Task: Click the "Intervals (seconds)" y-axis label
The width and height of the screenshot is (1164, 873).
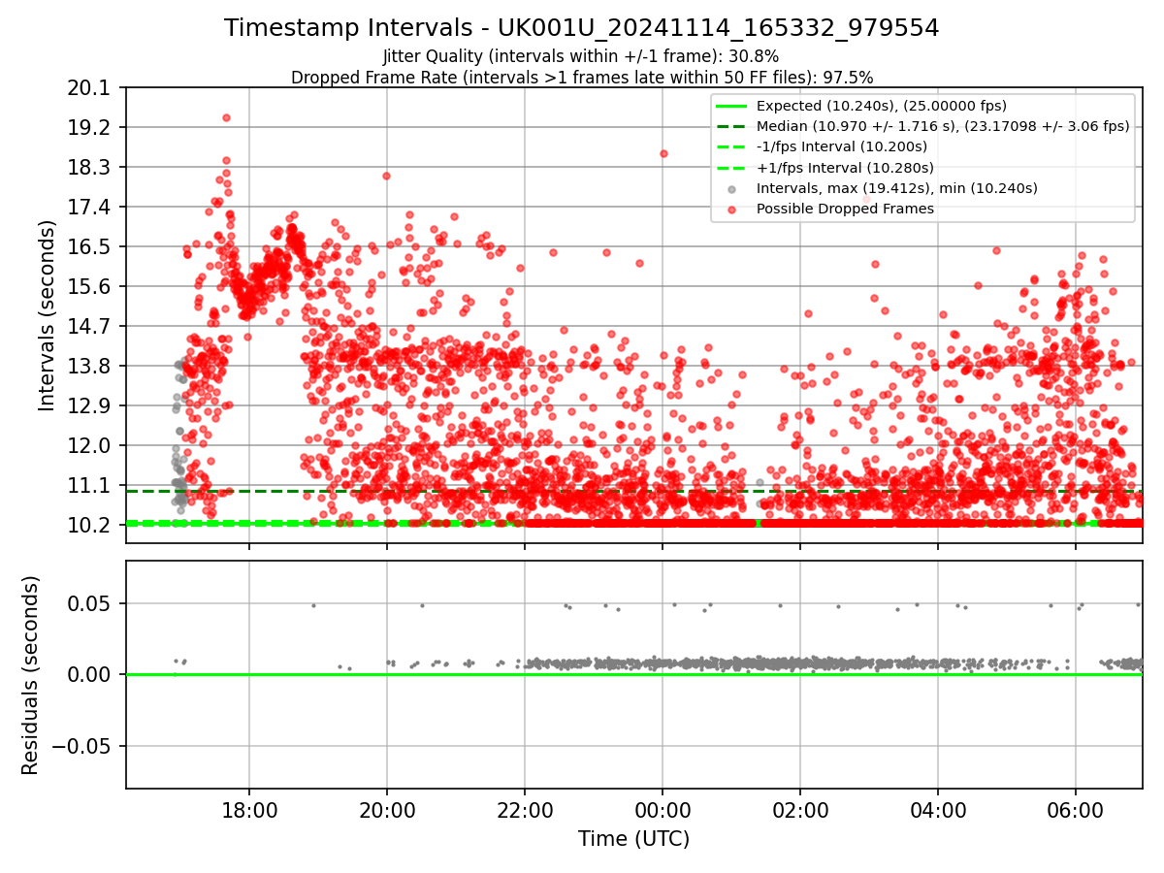Action: tap(47, 315)
